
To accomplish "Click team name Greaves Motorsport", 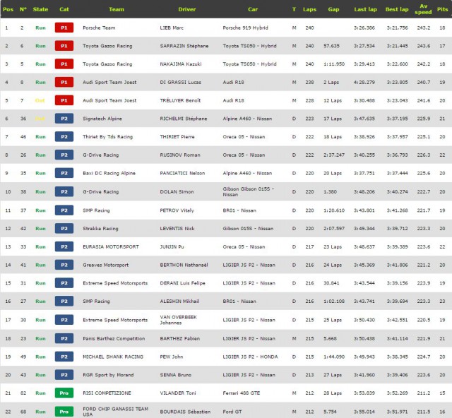I will 105,265.
